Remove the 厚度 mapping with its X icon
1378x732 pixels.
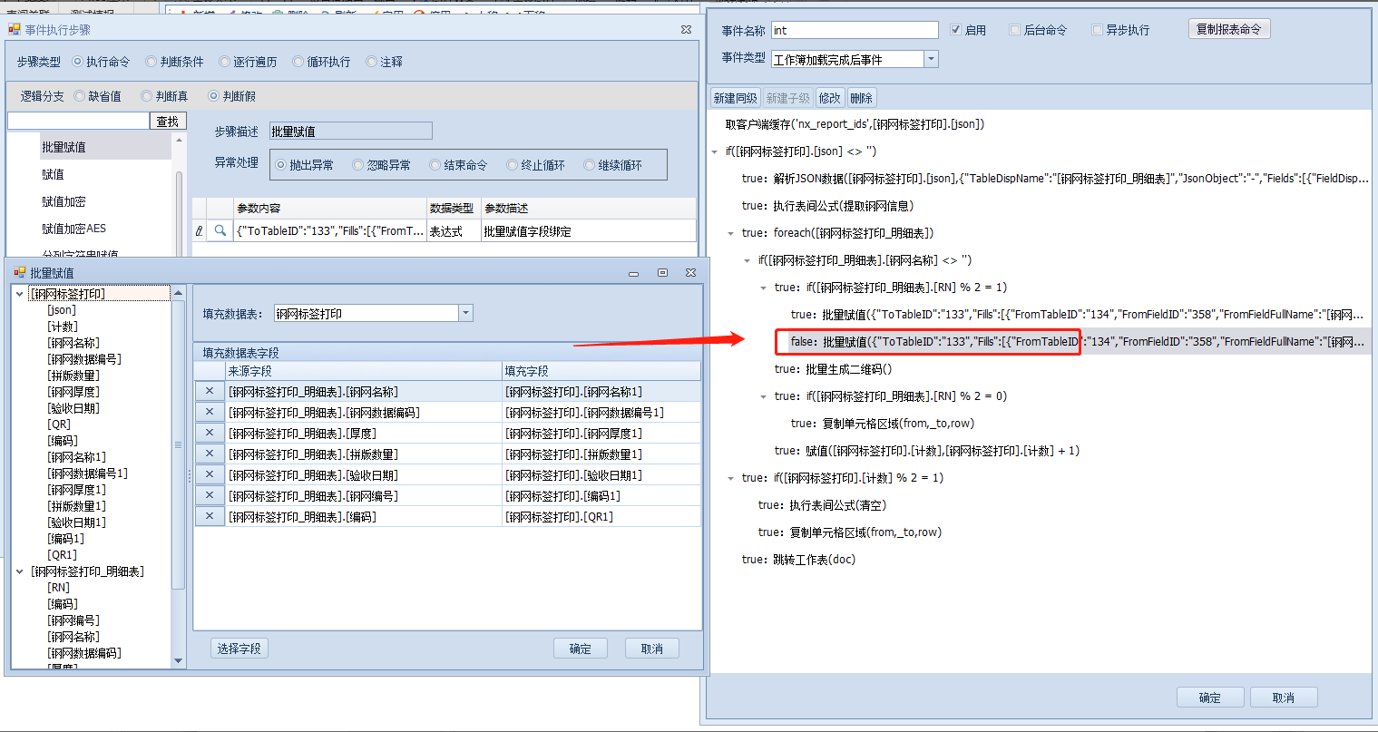(x=210, y=433)
